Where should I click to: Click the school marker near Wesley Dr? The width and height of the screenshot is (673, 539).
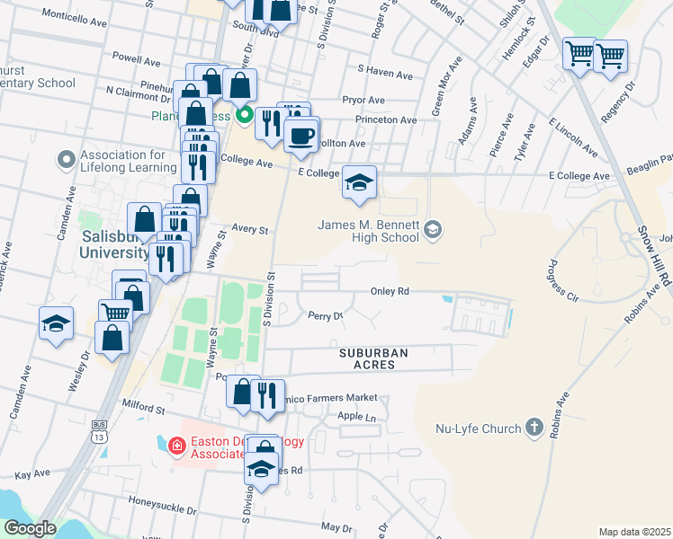click(56, 324)
